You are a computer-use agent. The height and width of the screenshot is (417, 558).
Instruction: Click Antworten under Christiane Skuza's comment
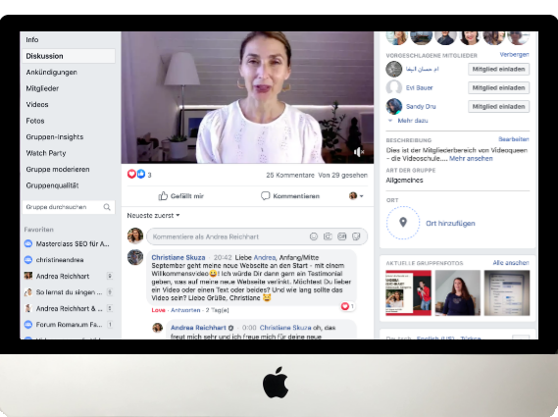(185, 310)
